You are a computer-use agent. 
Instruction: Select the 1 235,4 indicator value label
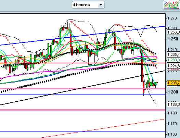pos(173,54)
